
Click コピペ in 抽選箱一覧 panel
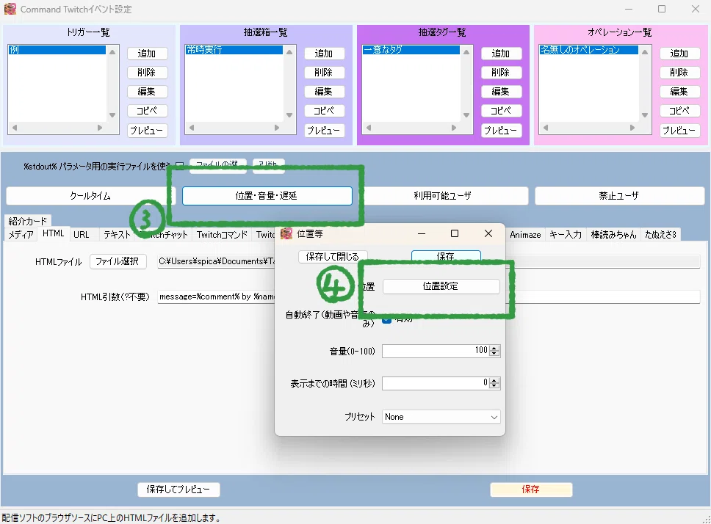324,111
